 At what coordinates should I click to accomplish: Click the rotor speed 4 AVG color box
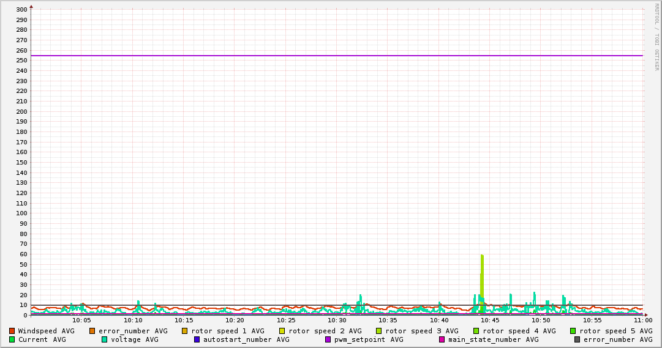pyautogui.click(x=476, y=331)
